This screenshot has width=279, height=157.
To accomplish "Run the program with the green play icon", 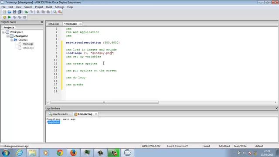I will [10, 17].
